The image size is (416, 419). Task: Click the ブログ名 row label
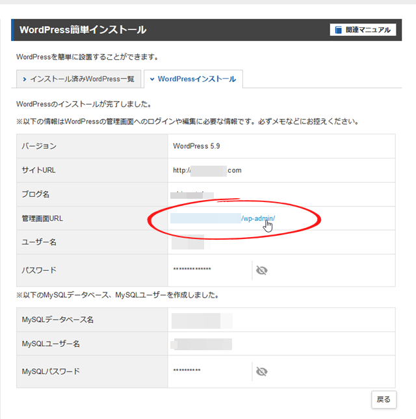[x=36, y=194]
